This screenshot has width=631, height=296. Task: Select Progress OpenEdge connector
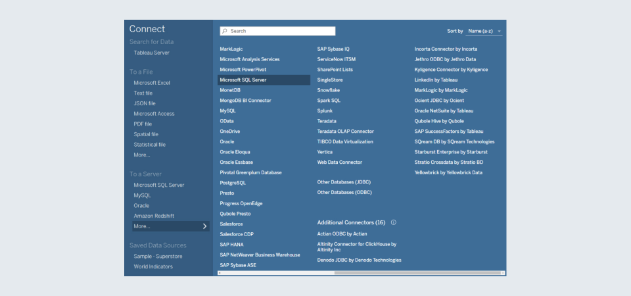coord(241,204)
